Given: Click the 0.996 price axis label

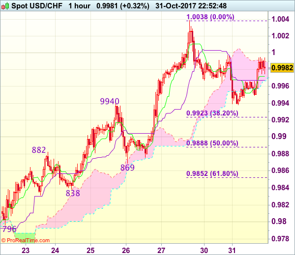Looking at the screenshot, I should pyautogui.click(x=280, y=86).
